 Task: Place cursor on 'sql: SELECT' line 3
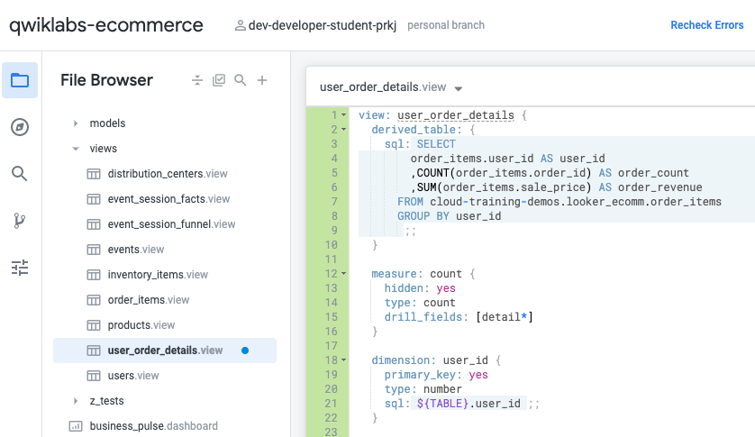(x=420, y=144)
